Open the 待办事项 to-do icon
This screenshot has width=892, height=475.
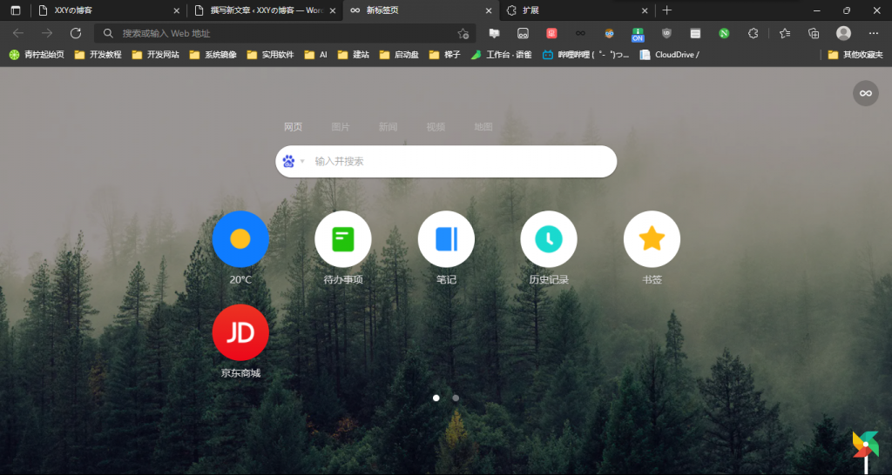(343, 239)
